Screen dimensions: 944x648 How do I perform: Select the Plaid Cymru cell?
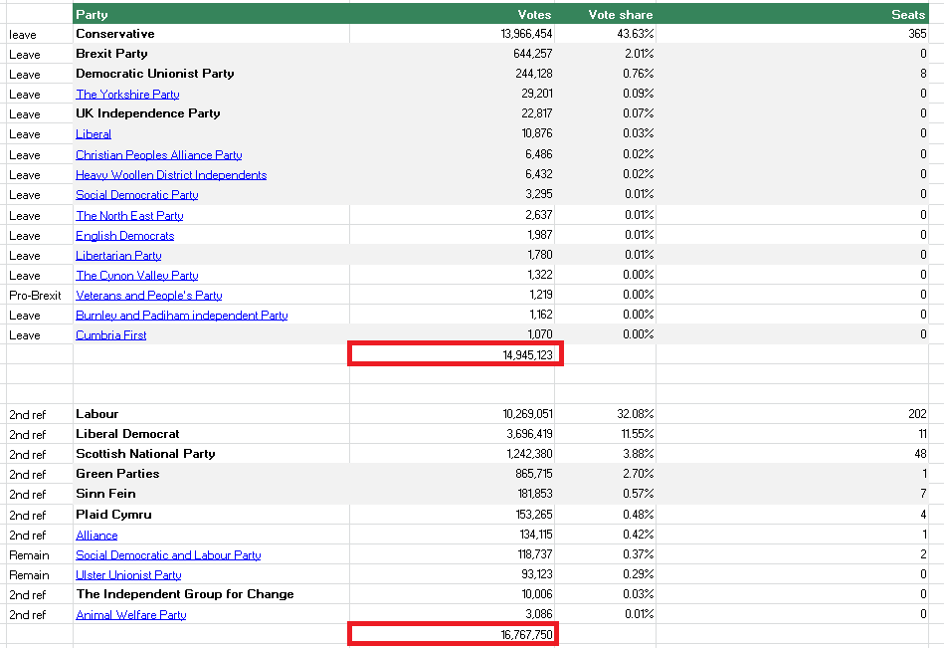(x=211, y=515)
